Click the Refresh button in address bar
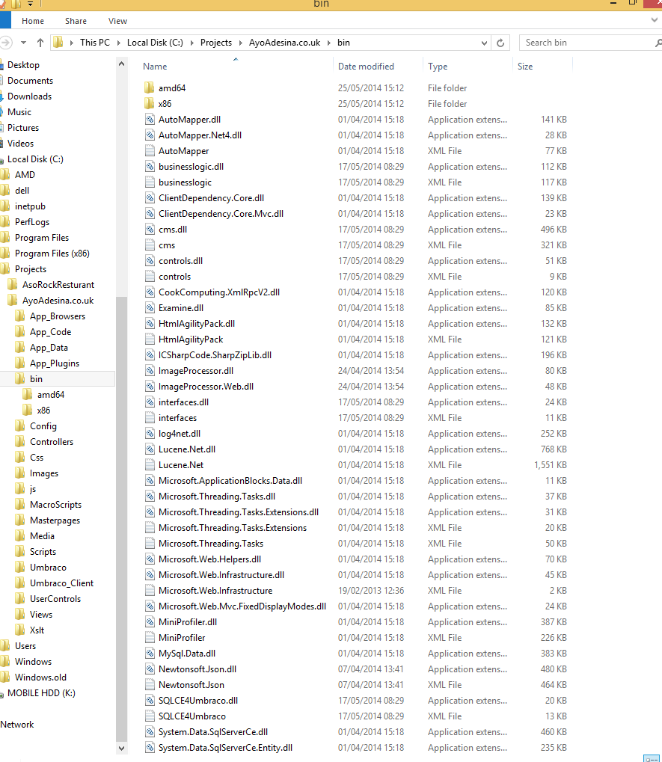662x762 pixels. pyautogui.click(x=500, y=43)
